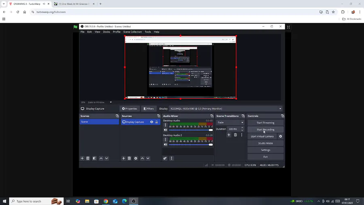The height and width of the screenshot is (205, 364).
Task: Decrease transition duration with the down arrow
Action: [242, 130]
